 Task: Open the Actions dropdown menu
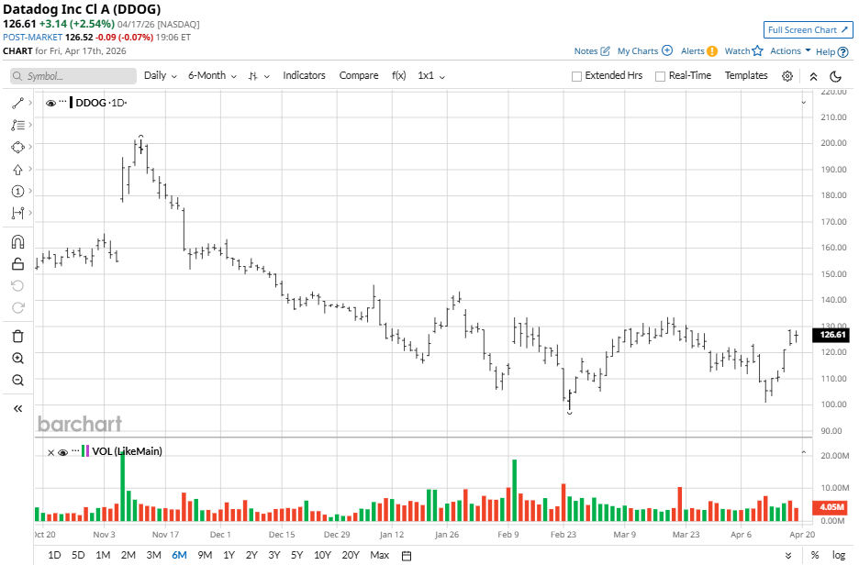pyautogui.click(x=789, y=51)
